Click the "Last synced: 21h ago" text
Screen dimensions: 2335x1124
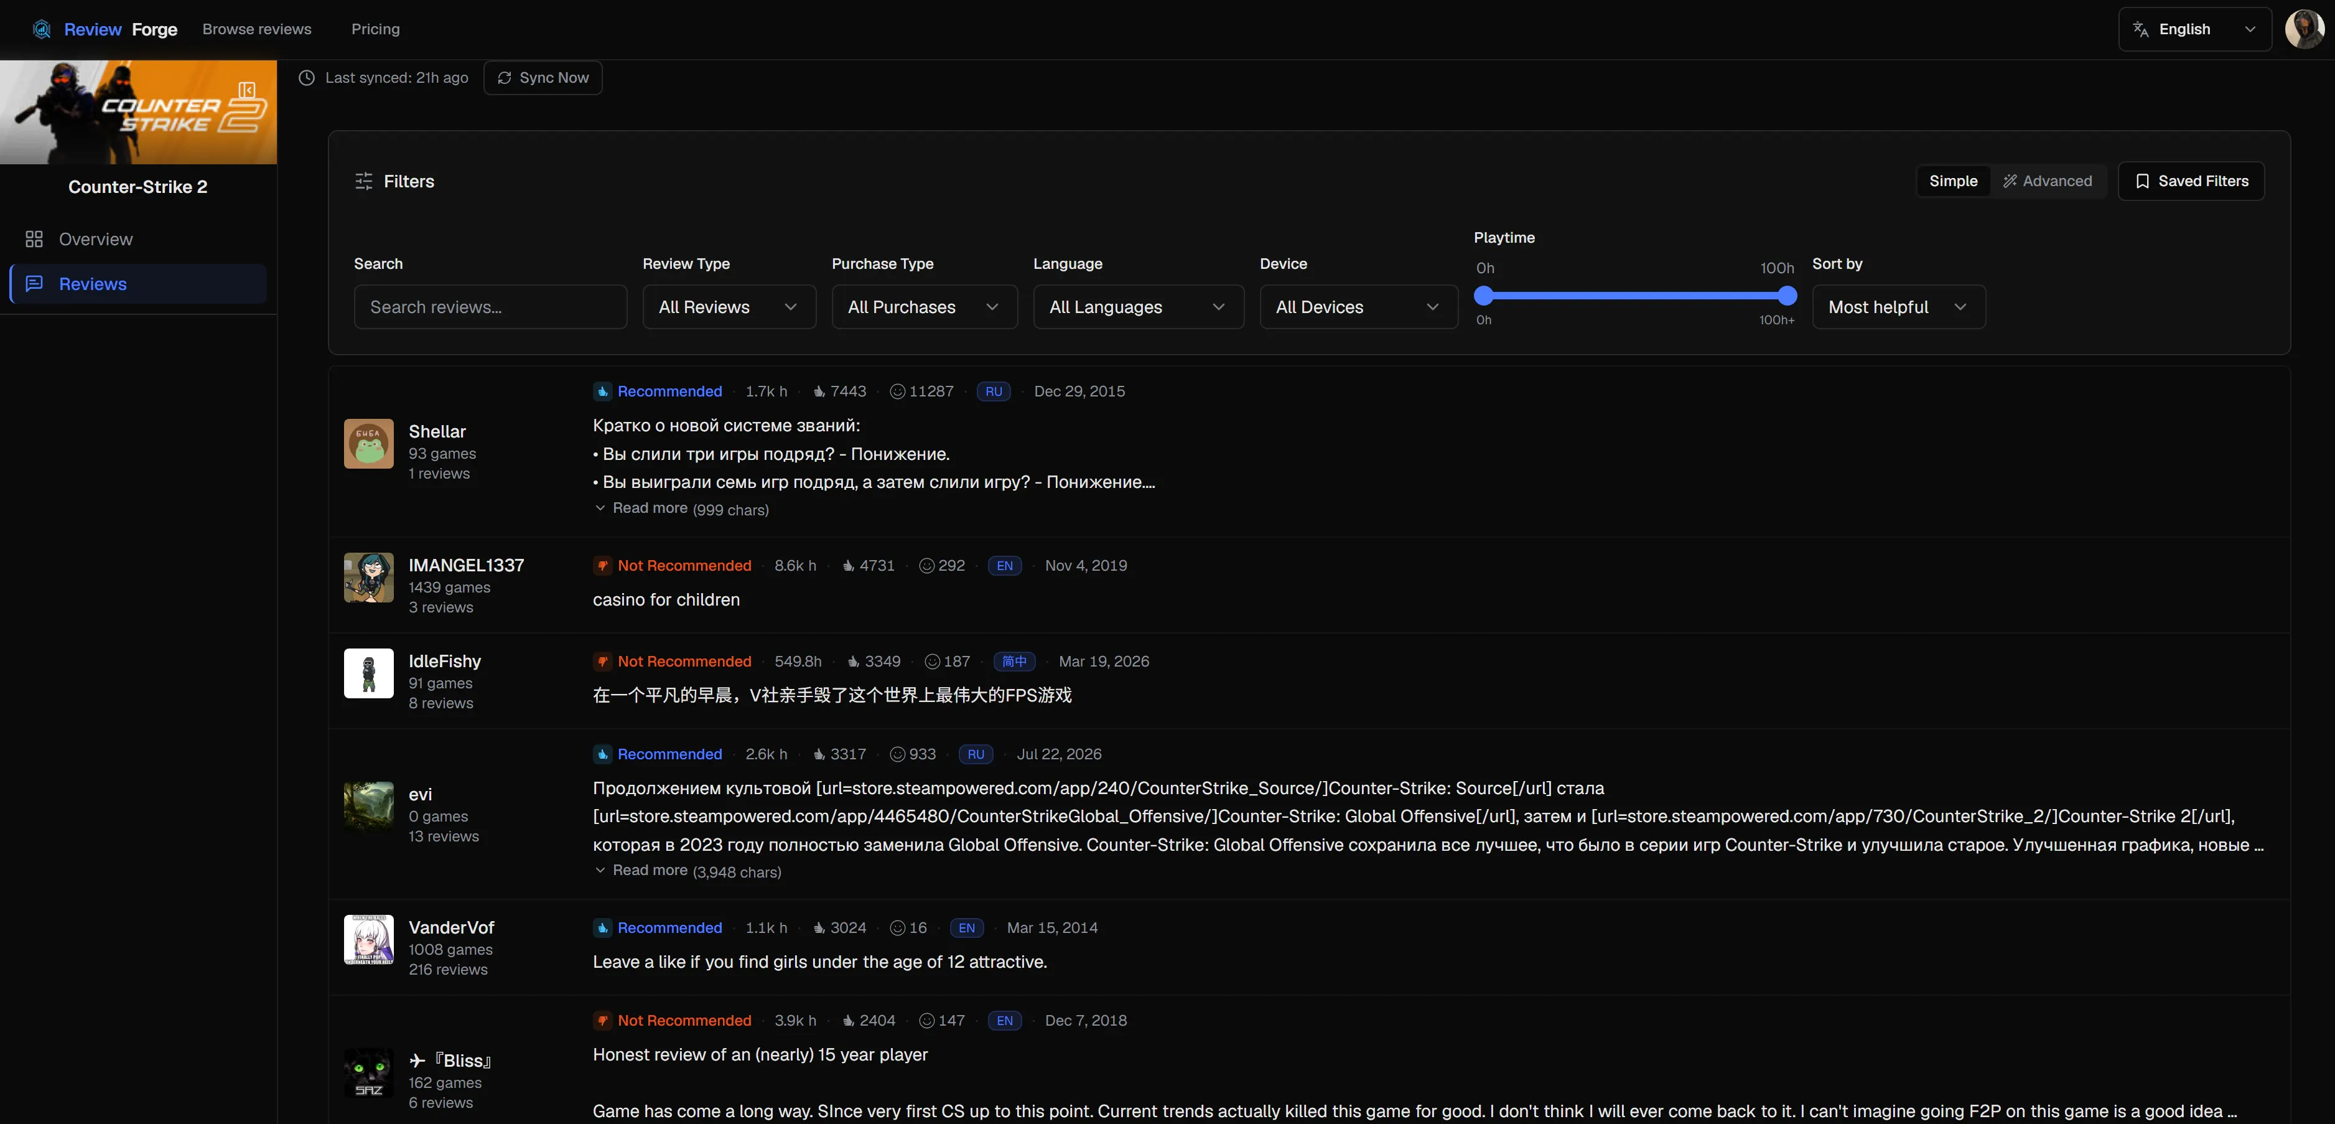coord(397,78)
